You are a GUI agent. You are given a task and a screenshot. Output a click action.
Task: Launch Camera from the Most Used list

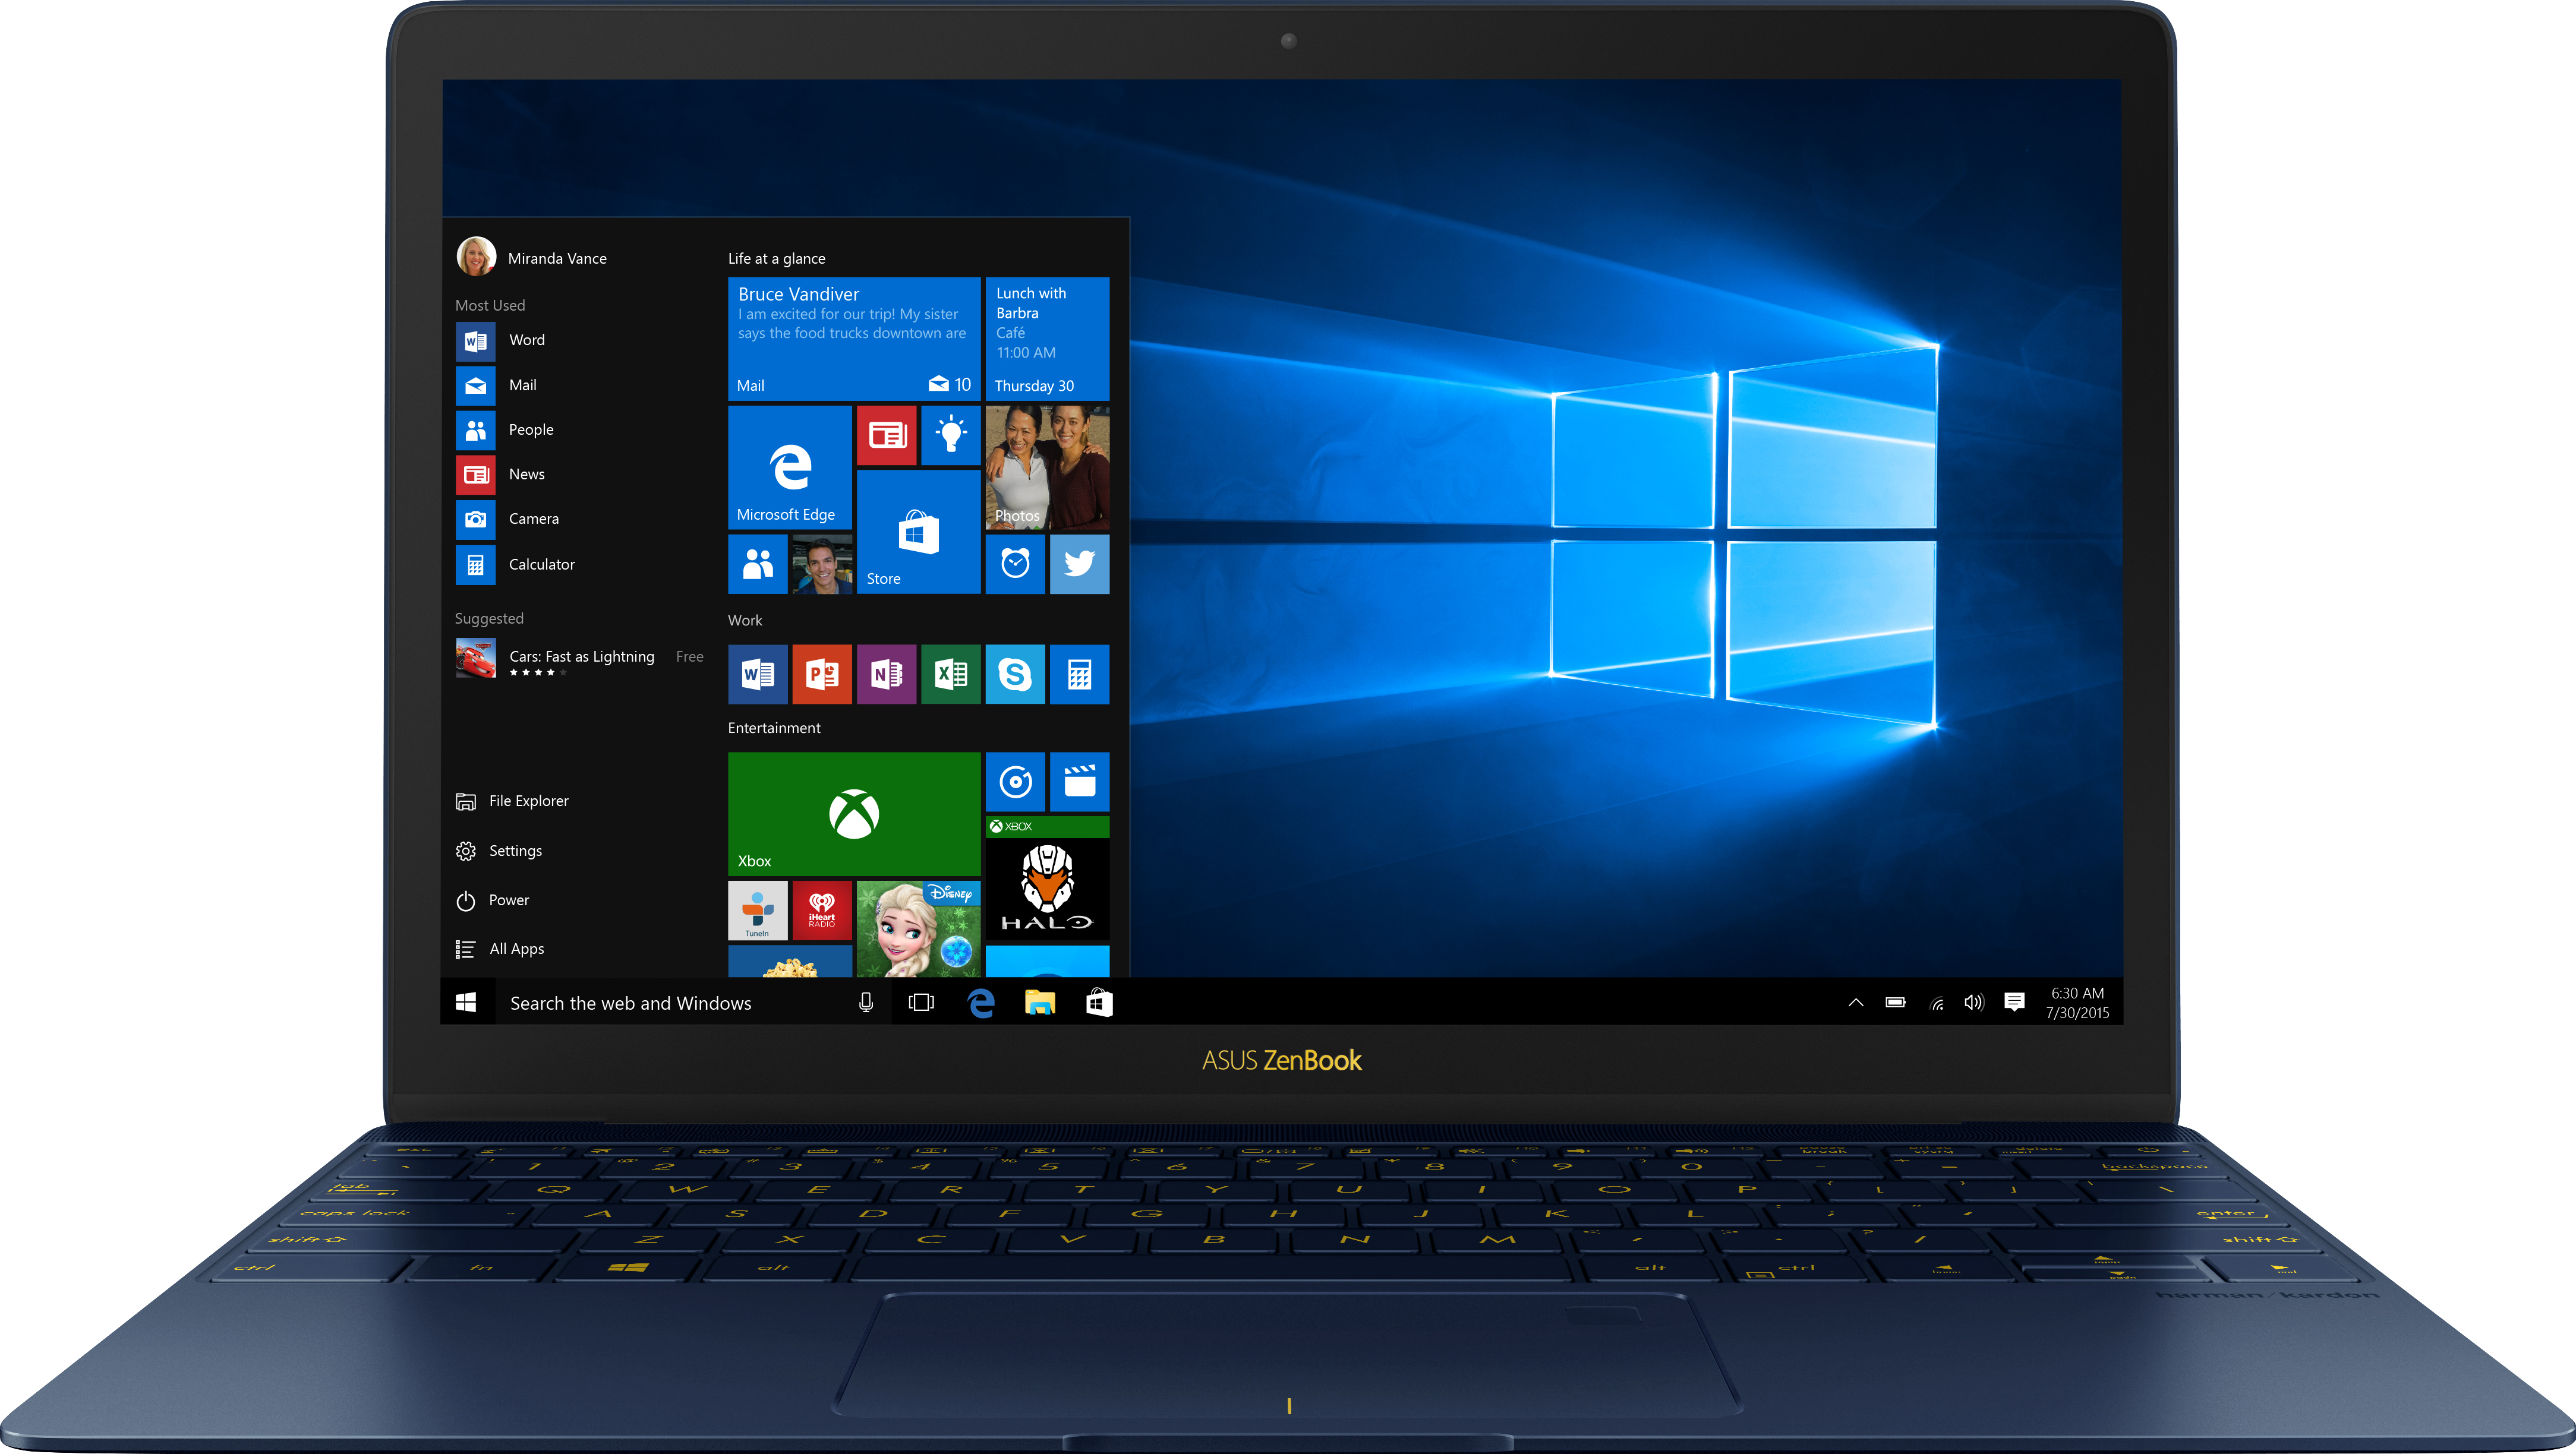[x=507, y=519]
